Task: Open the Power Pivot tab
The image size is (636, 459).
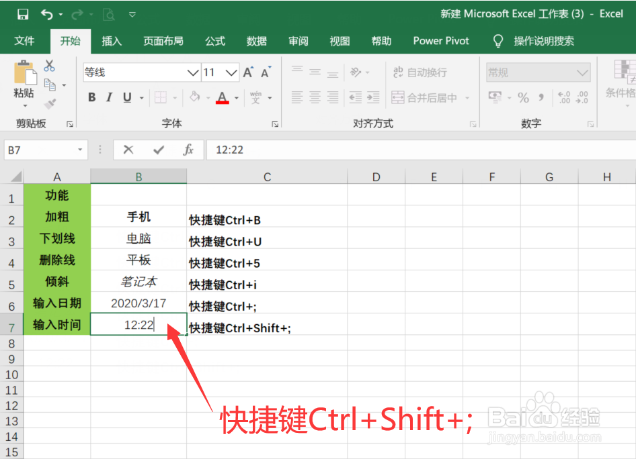Action: point(441,41)
